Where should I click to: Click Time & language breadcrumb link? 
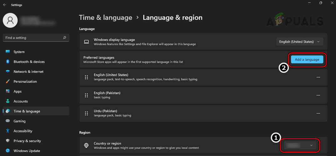pyautogui.click(x=105, y=18)
